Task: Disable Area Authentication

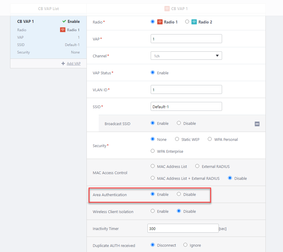Action: point(179,194)
